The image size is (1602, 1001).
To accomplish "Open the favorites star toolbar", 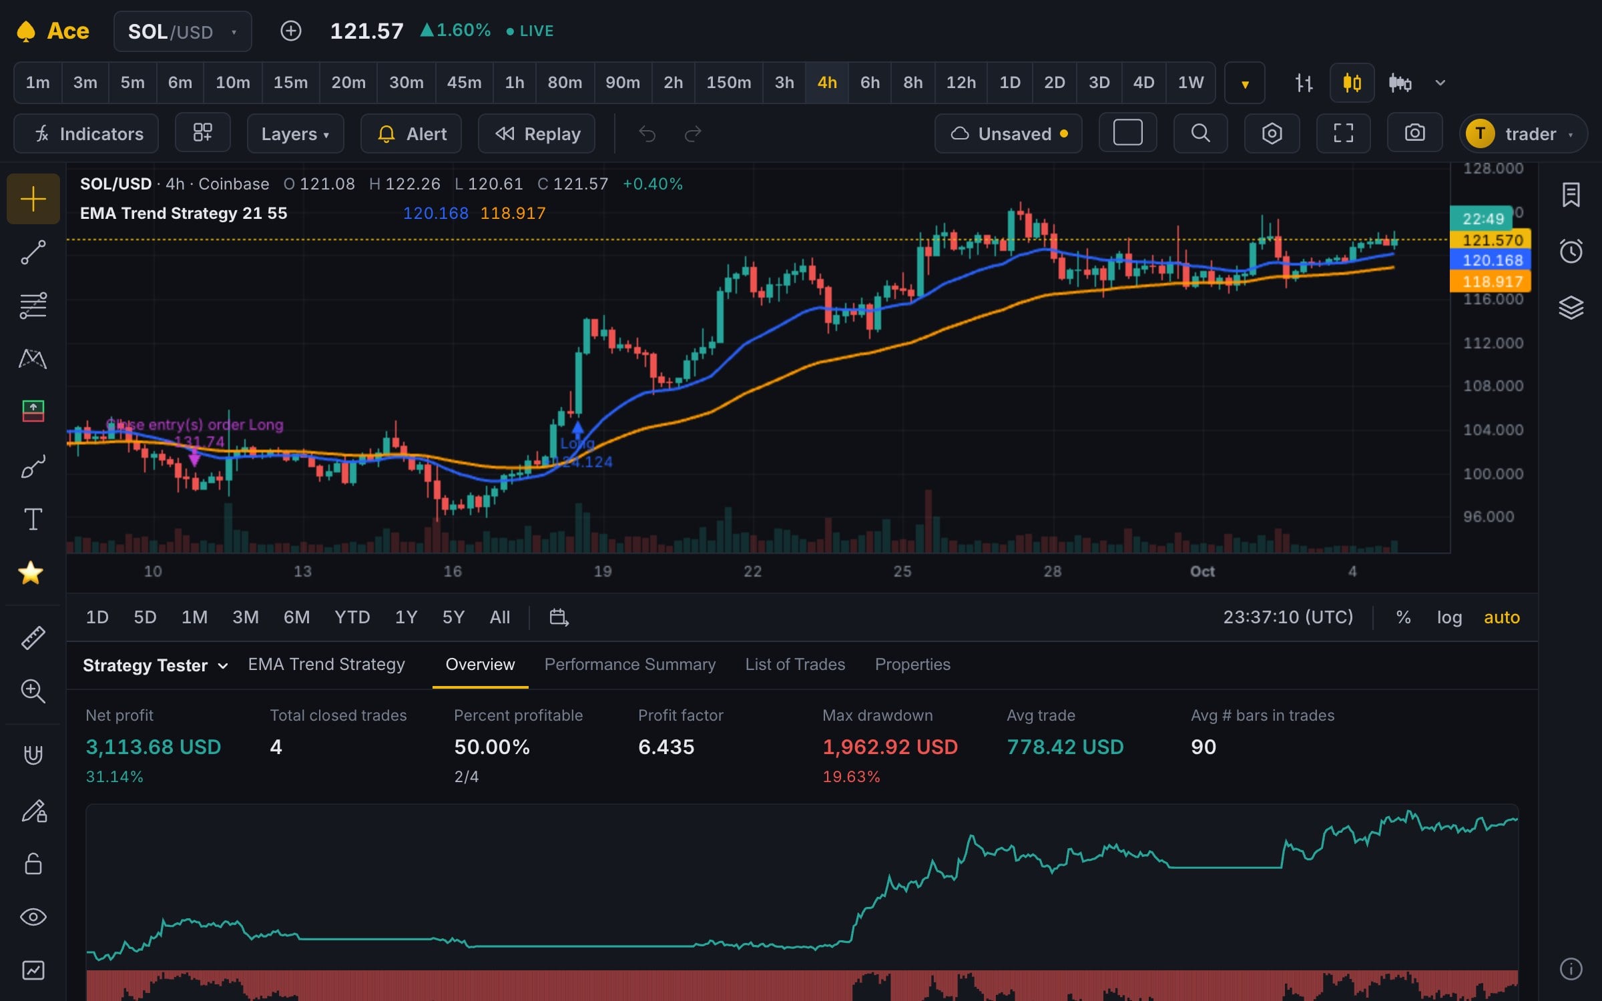I will point(31,573).
